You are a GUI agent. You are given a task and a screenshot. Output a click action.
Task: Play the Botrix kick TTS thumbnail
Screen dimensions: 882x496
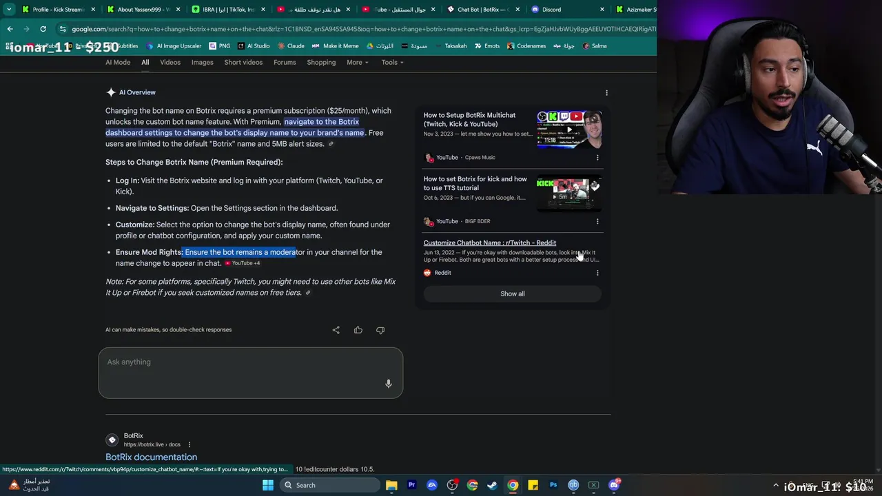tap(569, 193)
